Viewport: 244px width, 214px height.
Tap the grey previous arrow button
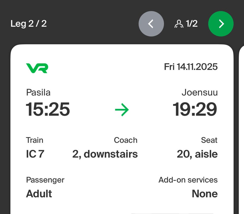(x=151, y=24)
